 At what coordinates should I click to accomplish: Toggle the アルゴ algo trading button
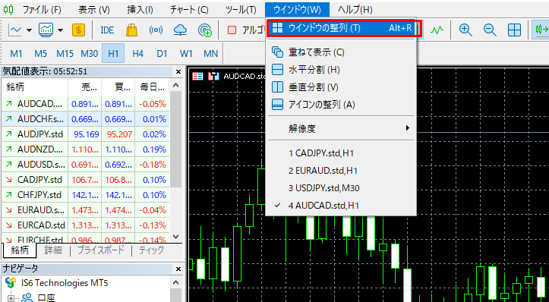click(x=246, y=30)
